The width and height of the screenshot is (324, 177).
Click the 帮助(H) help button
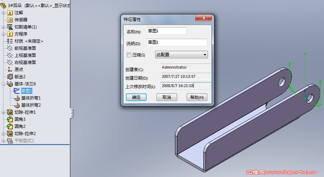[x=197, y=97]
